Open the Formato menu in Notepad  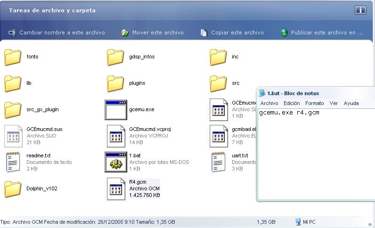[x=315, y=103]
